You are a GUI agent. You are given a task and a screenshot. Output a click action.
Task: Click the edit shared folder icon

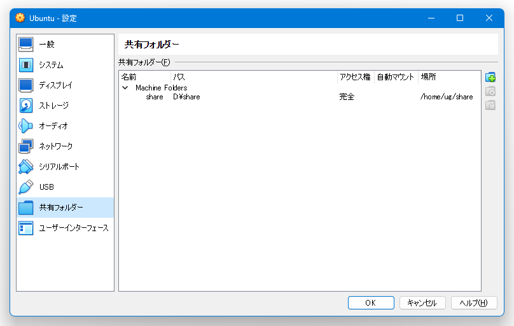(490, 91)
